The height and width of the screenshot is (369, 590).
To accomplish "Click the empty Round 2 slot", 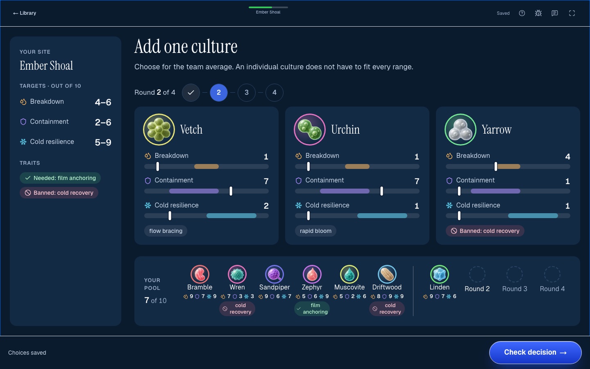I will [x=477, y=274].
